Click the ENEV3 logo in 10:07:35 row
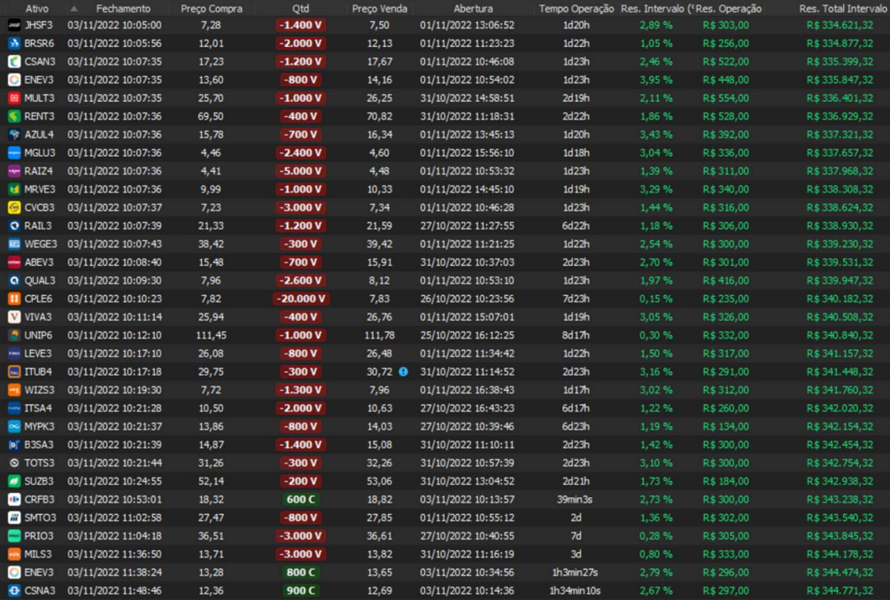 click(14, 80)
